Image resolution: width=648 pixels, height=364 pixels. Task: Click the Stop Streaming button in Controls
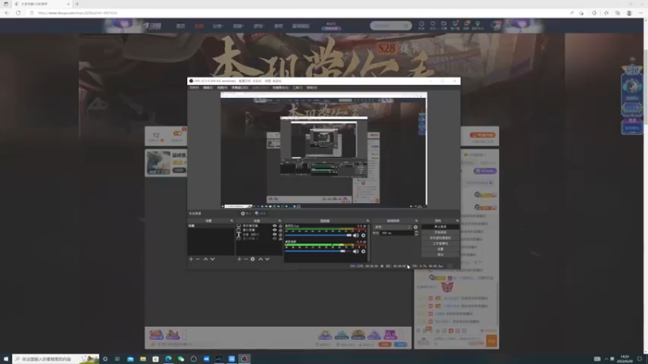[x=440, y=226]
